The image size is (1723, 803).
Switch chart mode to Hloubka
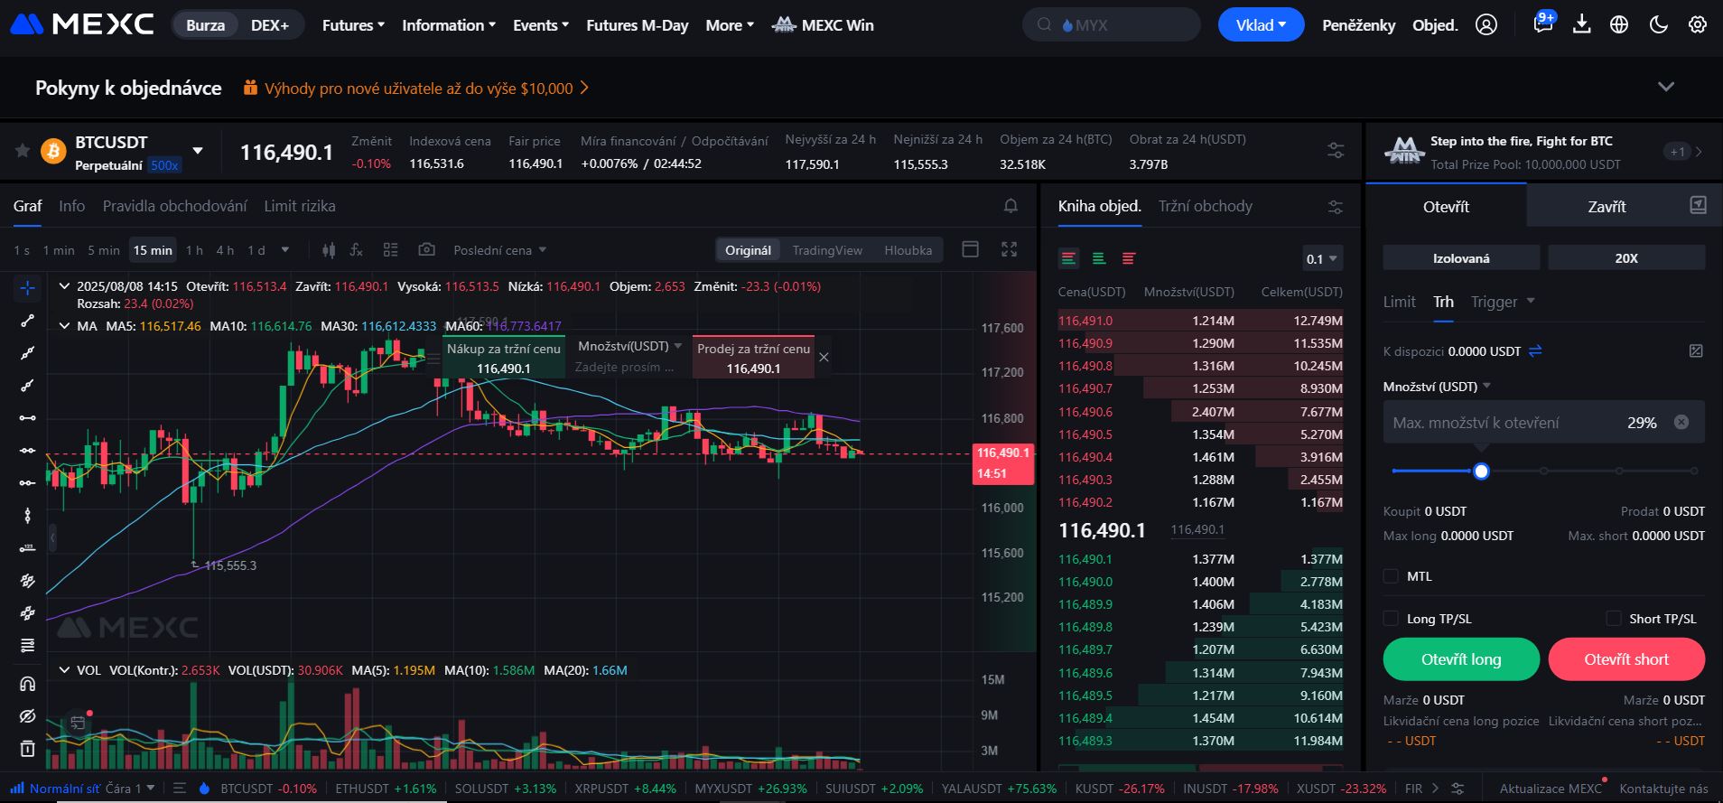point(908,250)
